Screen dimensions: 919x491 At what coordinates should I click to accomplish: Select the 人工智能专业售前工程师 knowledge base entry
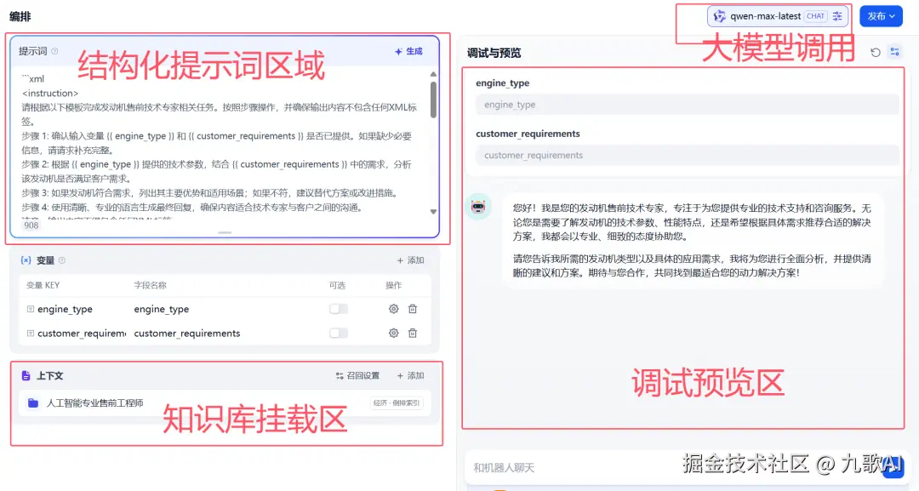[x=225, y=403]
